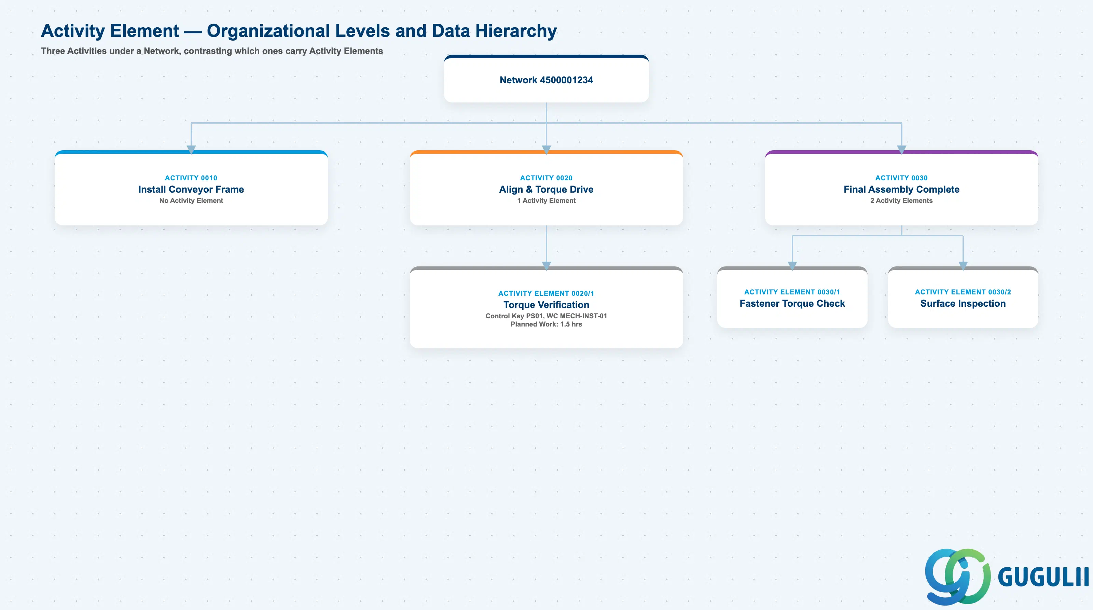
Task: Click the 'ACTIVITY ELEMENT 0020/1' label
Action: (x=546, y=293)
